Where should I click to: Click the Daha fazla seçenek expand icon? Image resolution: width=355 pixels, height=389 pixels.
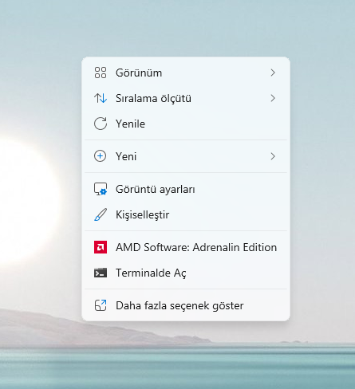(101, 305)
